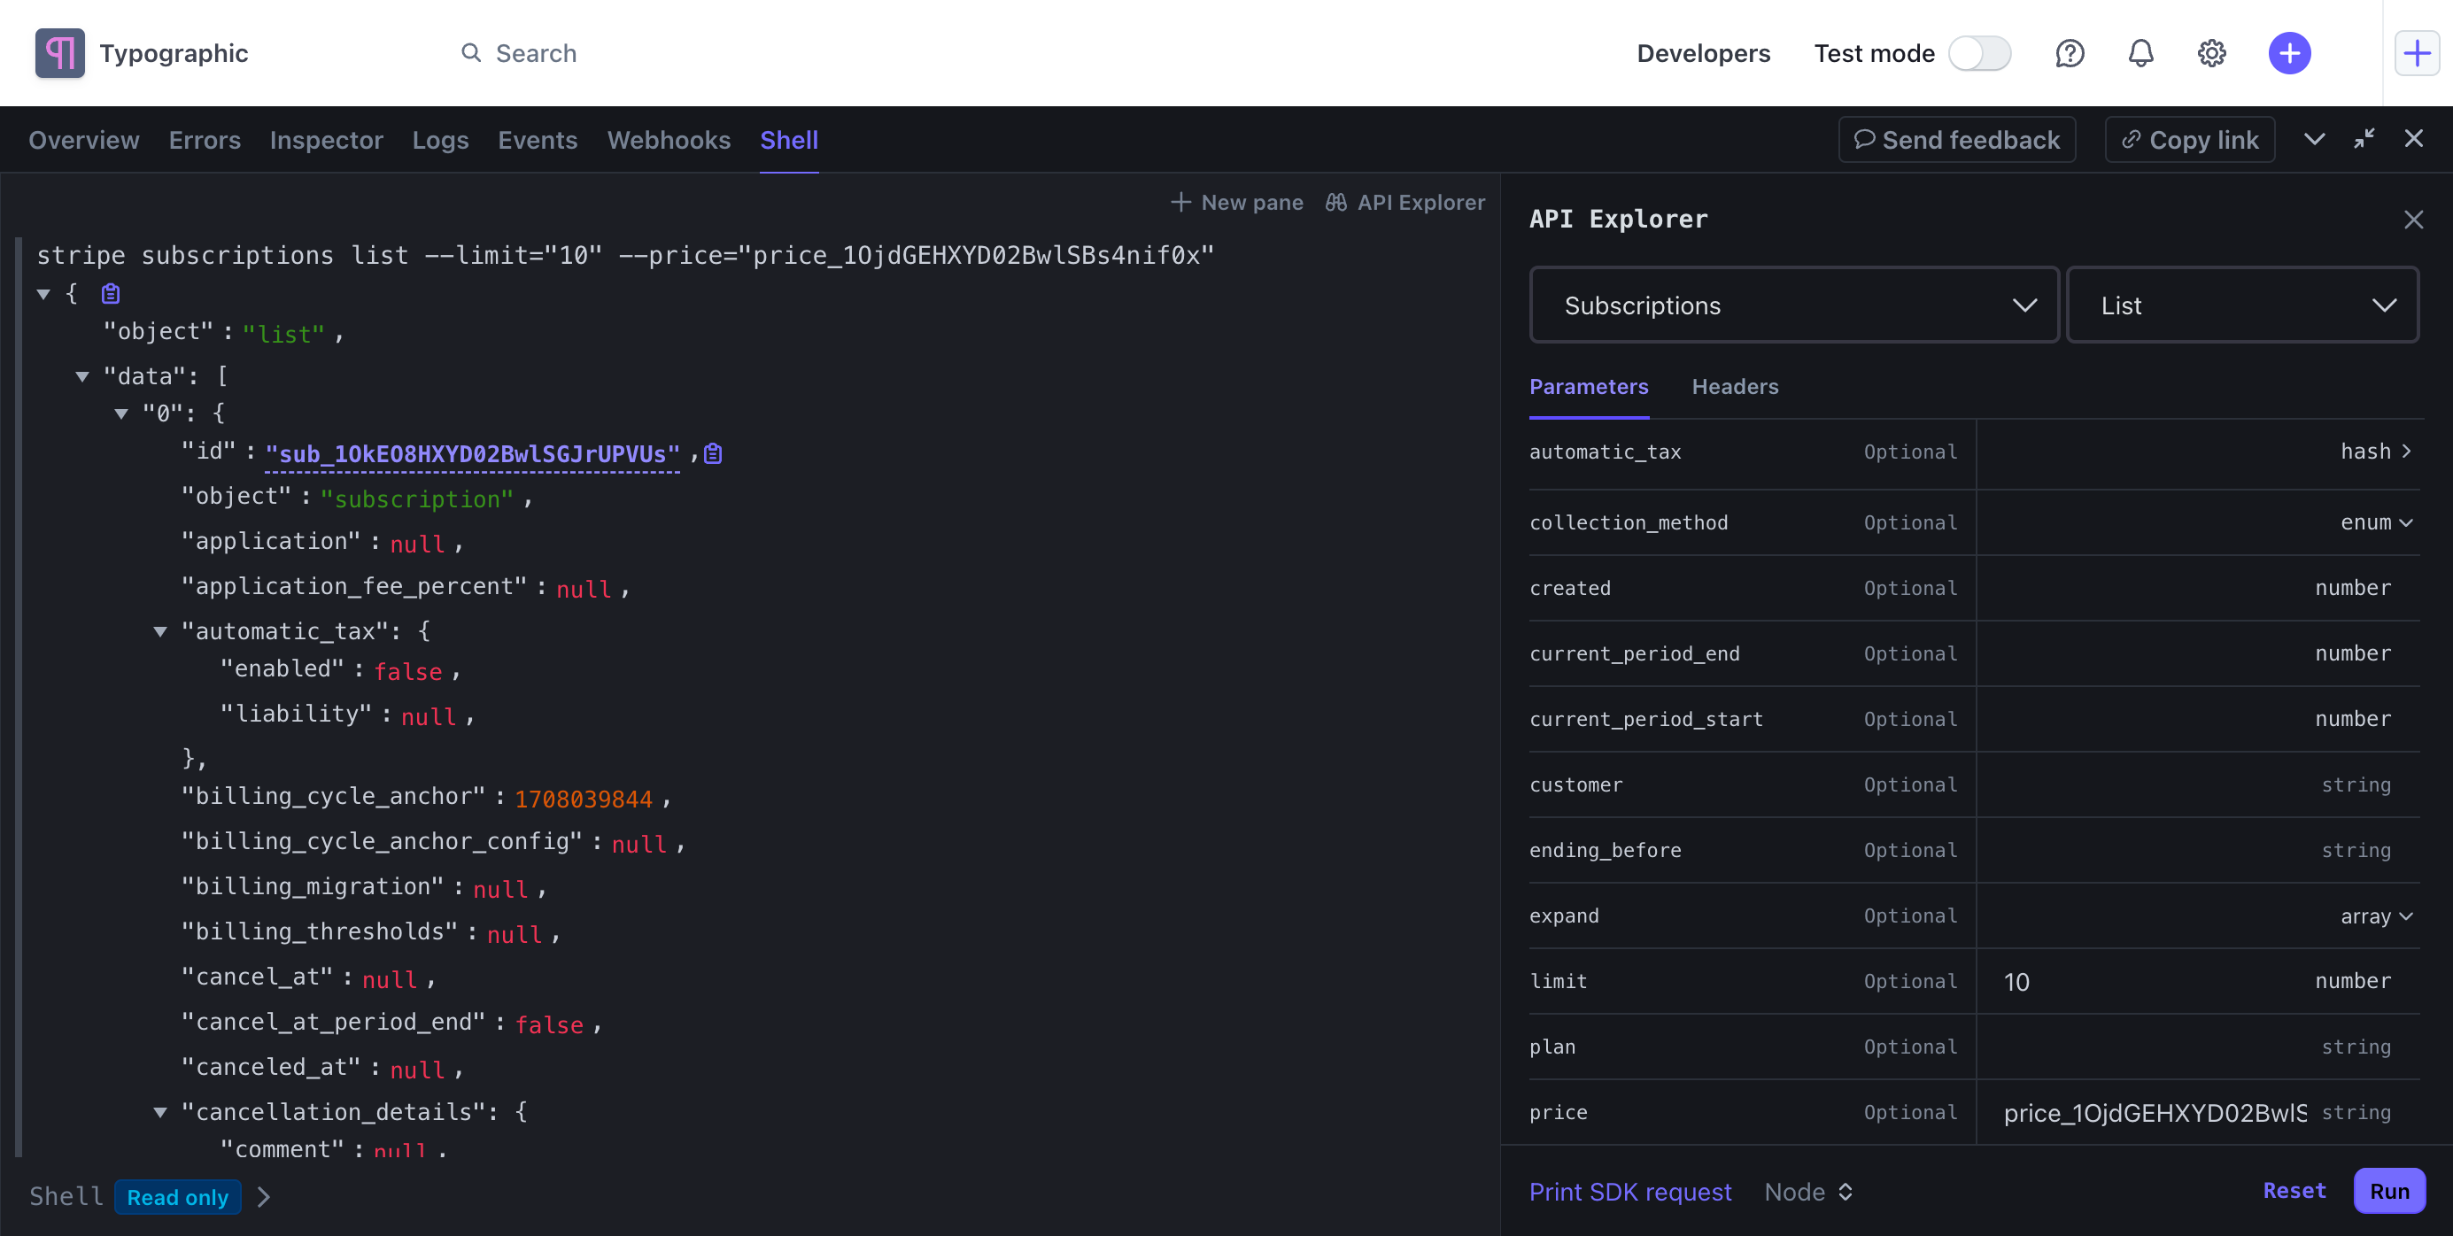
Task: Enable Test mode
Action: 1981,53
